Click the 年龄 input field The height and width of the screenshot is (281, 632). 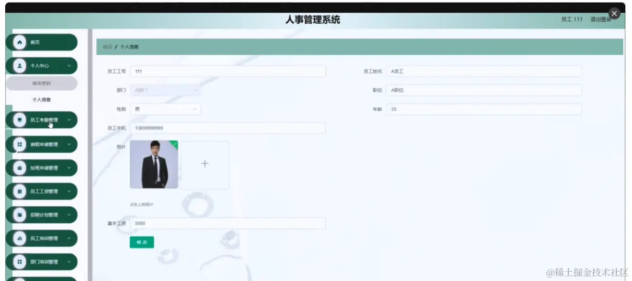(484, 109)
